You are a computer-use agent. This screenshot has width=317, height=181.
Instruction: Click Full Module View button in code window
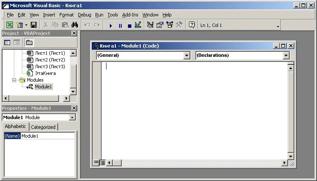tap(102, 162)
